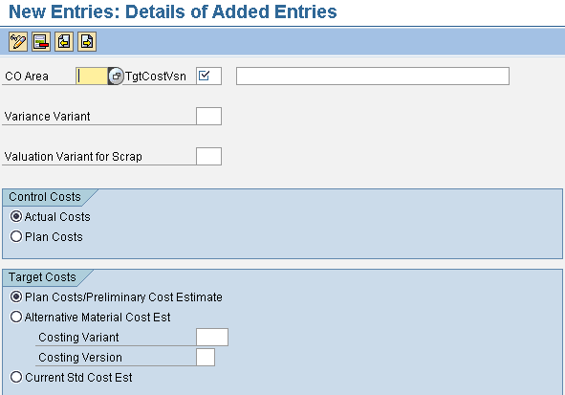Go to the next entry icon
This screenshot has height=395, width=565.
point(87,41)
